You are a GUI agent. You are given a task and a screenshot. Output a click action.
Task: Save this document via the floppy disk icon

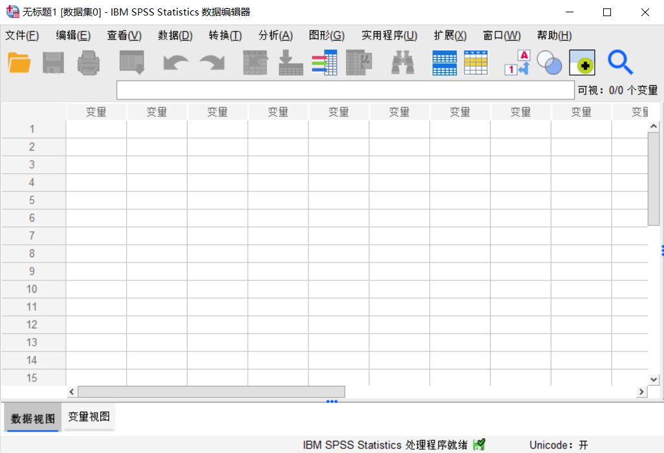[54, 63]
